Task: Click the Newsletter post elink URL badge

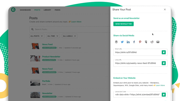Action: click(x=49, y=97)
